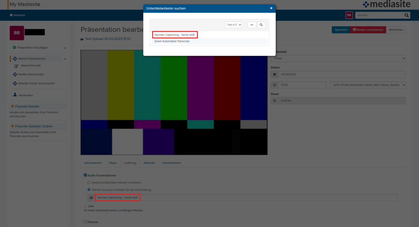Click the home icon beside Startseite
Viewport: 419px width, 227px height.
(x=11, y=15)
